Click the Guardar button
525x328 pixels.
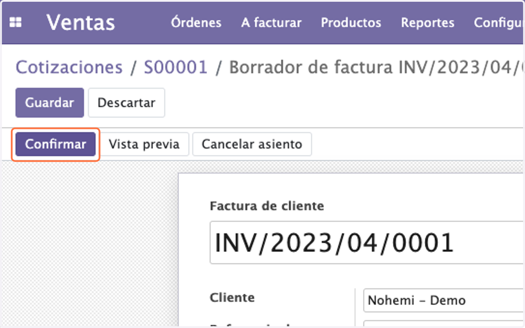[49, 103]
